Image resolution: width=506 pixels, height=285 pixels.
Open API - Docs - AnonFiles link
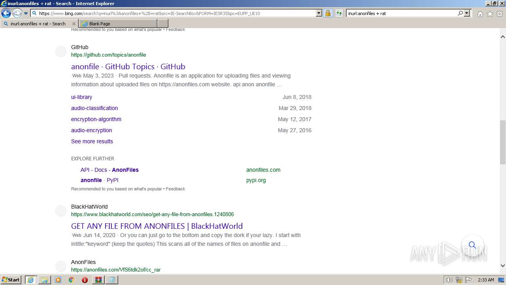click(x=110, y=170)
